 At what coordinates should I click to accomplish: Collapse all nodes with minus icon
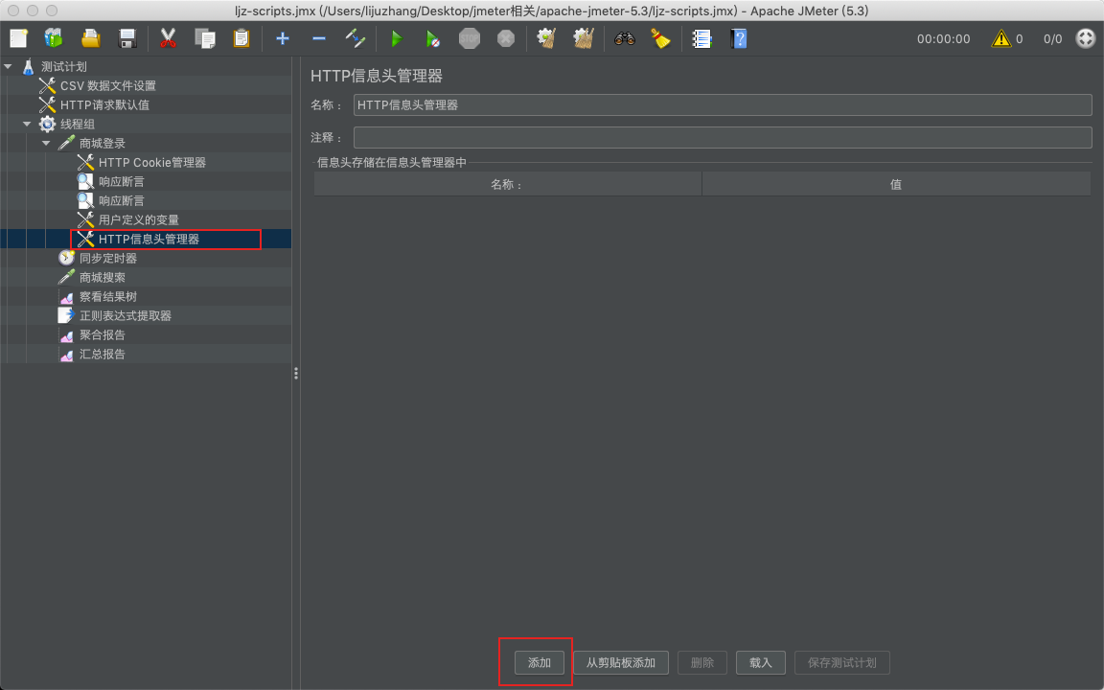coord(319,38)
